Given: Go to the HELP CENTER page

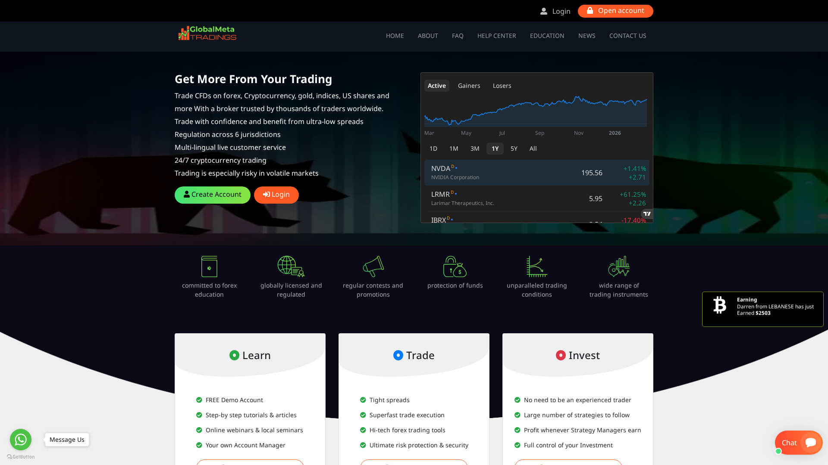Looking at the screenshot, I should pyautogui.click(x=496, y=36).
